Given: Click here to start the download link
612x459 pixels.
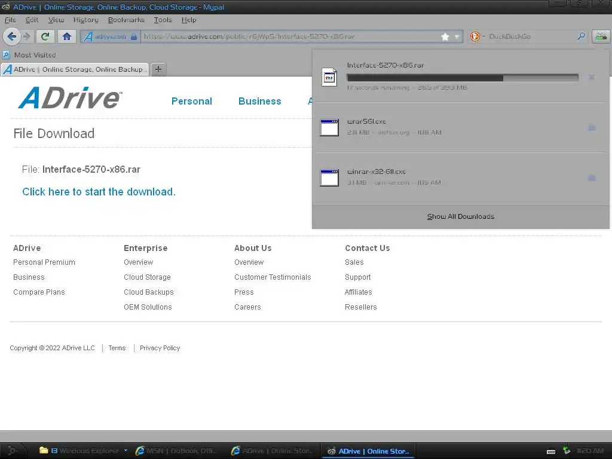Looking at the screenshot, I should [99, 192].
